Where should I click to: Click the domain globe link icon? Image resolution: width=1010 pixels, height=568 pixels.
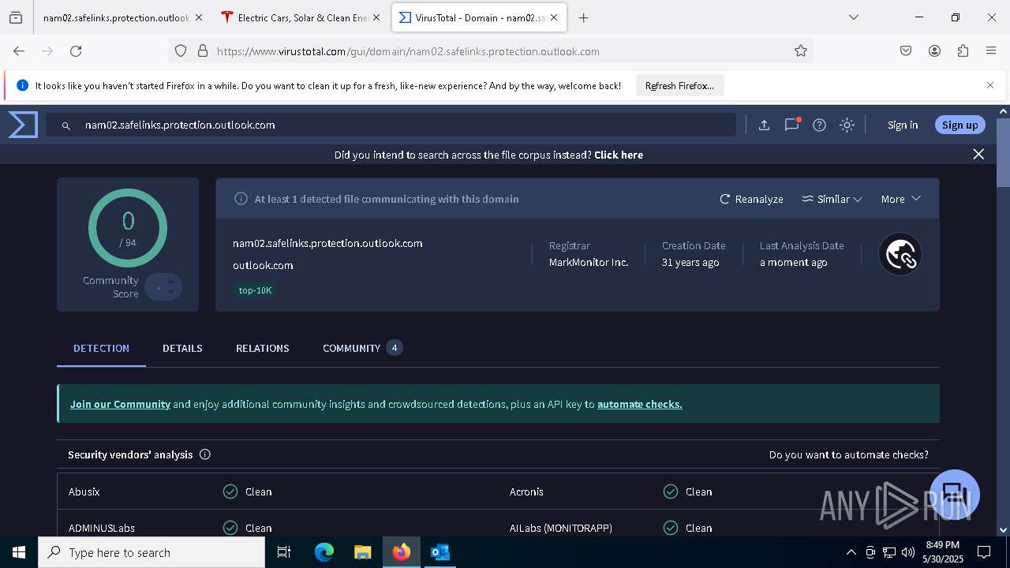point(900,254)
